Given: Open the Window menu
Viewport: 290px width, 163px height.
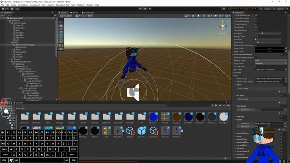Looking at the screenshot, I should click(x=90, y=5).
